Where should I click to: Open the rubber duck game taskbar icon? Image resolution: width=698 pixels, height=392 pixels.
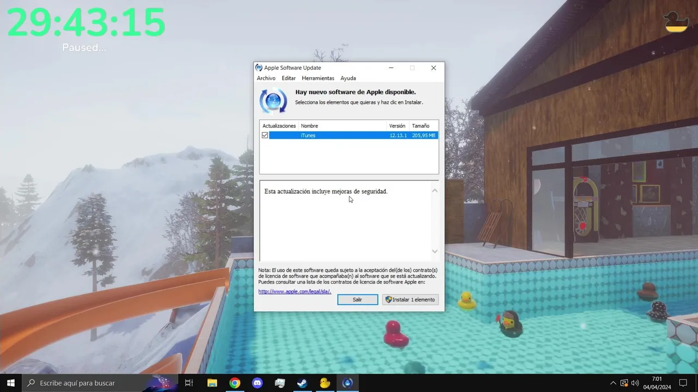[x=325, y=383]
